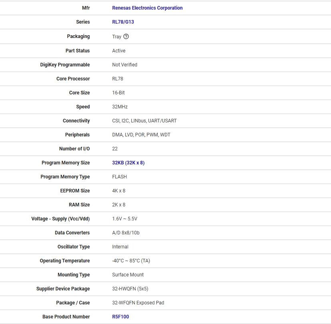Screen dimensions: 331x324
Task: Click the help icon next to Tray
Action: click(x=126, y=36)
